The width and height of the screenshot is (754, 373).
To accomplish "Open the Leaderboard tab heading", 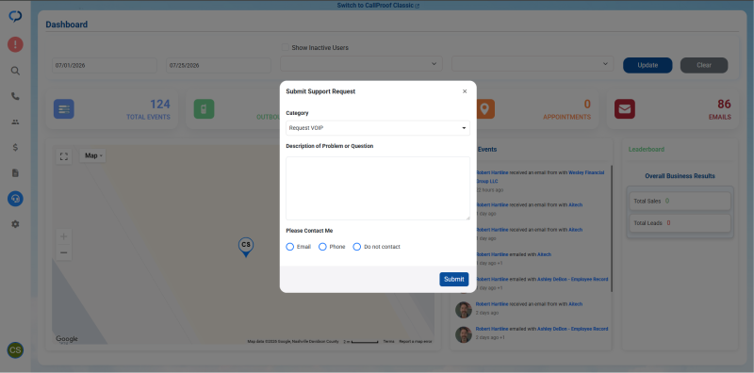I will 647,150.
